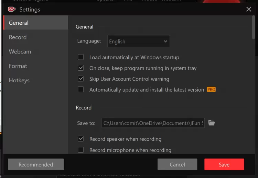The width and height of the screenshot is (258, 178).
Task: Close the Settings dialog with X
Action: (249, 9)
